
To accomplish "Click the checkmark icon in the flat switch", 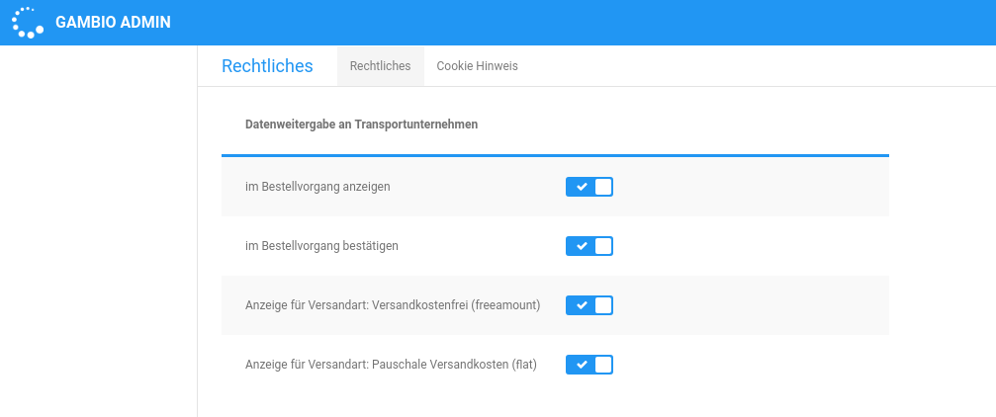I will click(582, 365).
